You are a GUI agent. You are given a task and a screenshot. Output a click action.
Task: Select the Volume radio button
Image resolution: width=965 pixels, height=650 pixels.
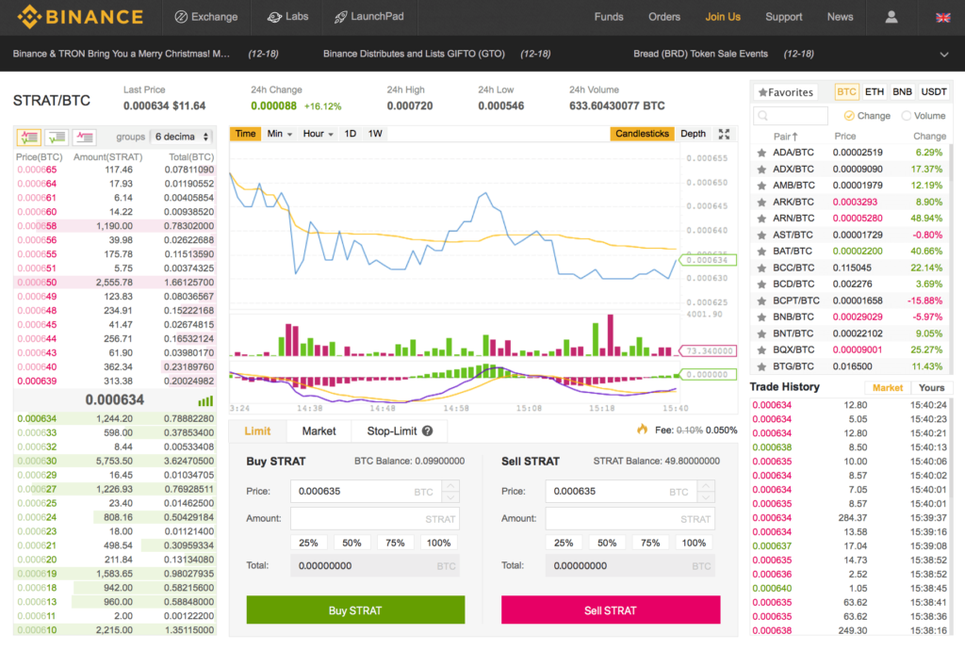point(907,116)
